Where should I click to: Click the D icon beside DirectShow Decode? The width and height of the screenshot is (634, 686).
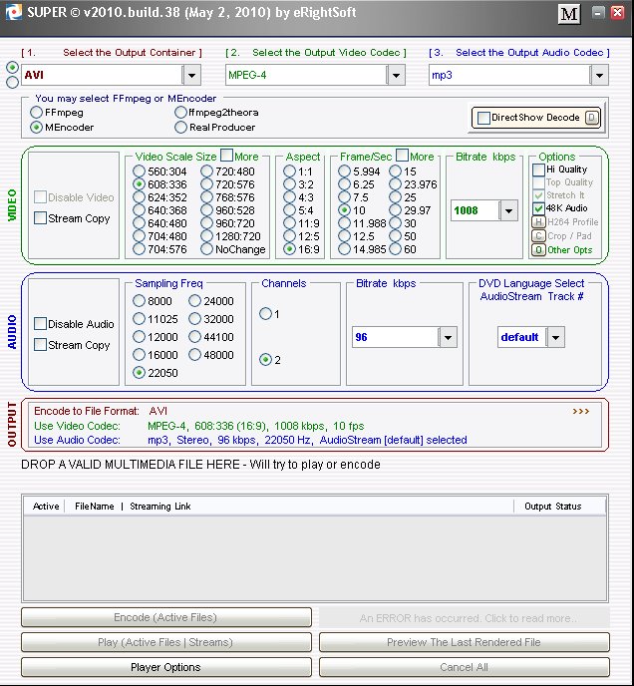coord(591,118)
